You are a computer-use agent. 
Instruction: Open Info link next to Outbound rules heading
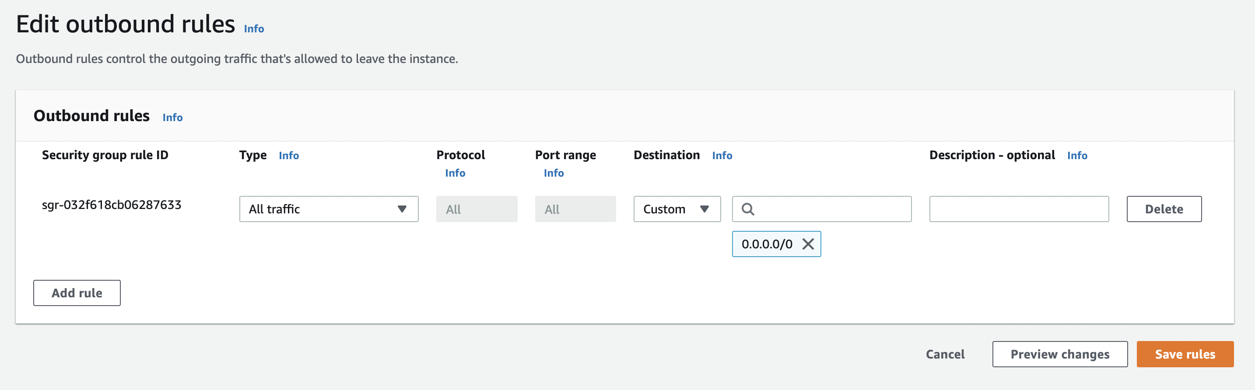point(172,117)
